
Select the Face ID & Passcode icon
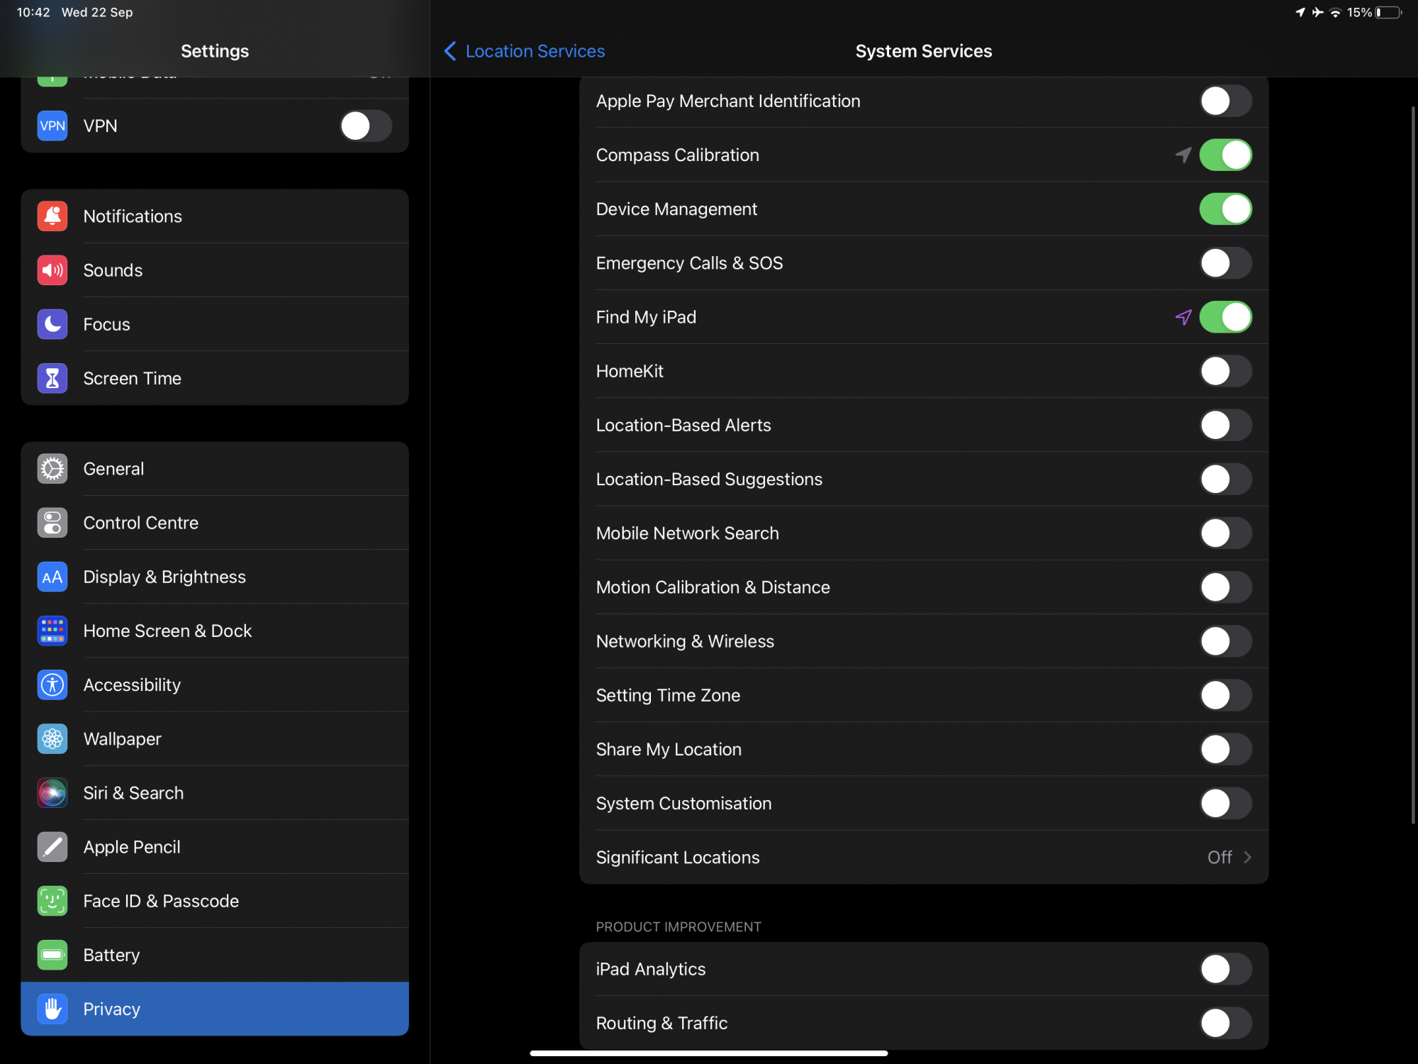(x=52, y=901)
